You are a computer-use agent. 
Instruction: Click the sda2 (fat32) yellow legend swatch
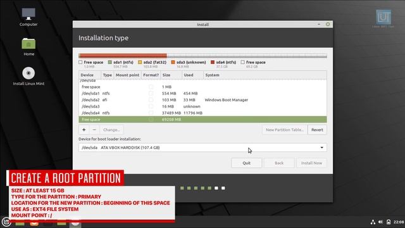coord(140,62)
